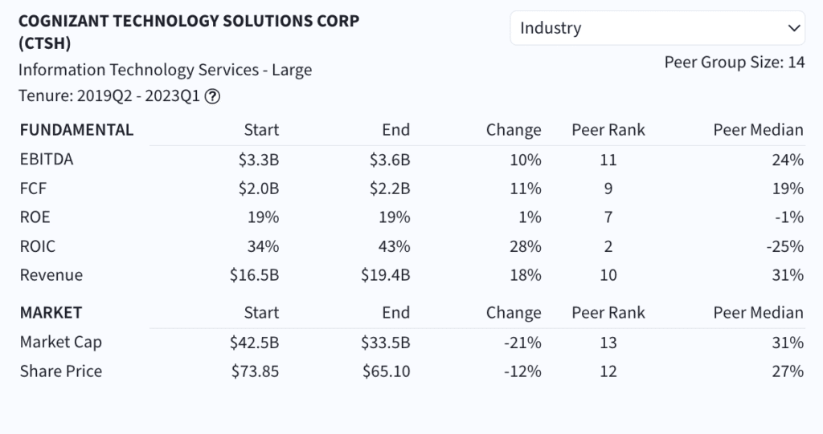Click the Share Price row label
The image size is (823, 434).
(x=61, y=371)
